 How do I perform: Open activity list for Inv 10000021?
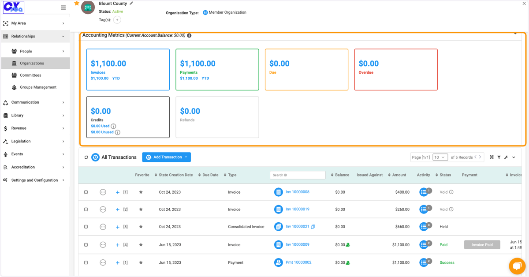pyautogui.click(x=424, y=227)
